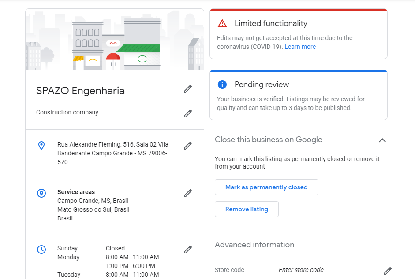The height and width of the screenshot is (279, 415).
Task: Click the service areas target icon
Action: point(41,193)
